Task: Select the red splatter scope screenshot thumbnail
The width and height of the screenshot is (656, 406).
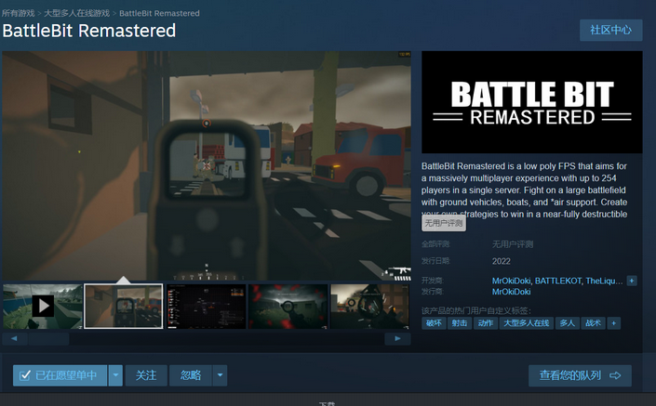Action: coord(288,307)
